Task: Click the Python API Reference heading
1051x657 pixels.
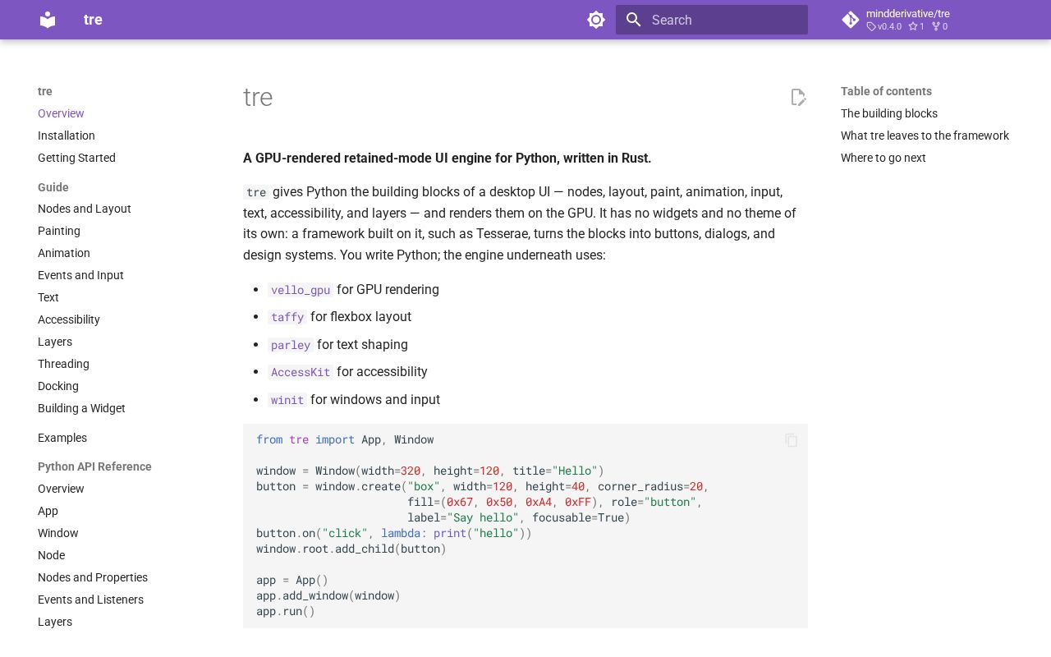Action: [x=94, y=466]
